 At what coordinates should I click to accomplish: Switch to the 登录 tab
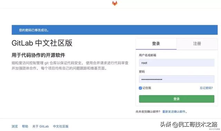(x=156, y=44)
